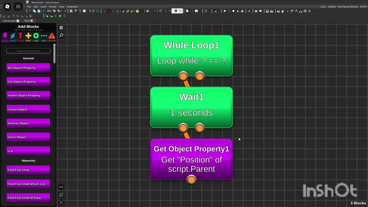Viewport: 368px width, 207px height.
Task: Add a Find First Child block
Action: pyautogui.click(x=28, y=170)
